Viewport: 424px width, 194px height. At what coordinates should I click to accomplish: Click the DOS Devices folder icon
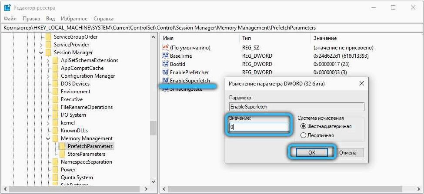[x=55, y=84]
